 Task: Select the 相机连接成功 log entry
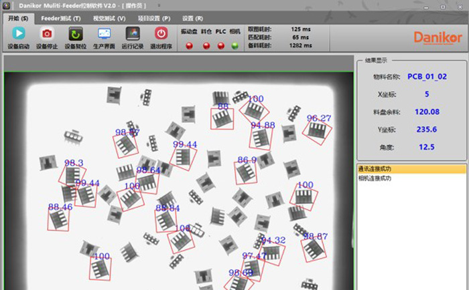(x=375, y=178)
